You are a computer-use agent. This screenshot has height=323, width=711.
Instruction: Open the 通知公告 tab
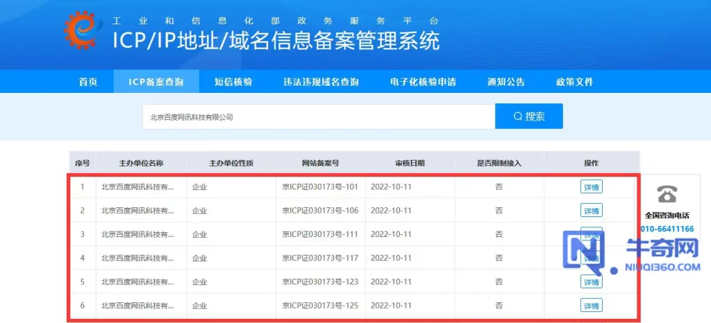505,82
